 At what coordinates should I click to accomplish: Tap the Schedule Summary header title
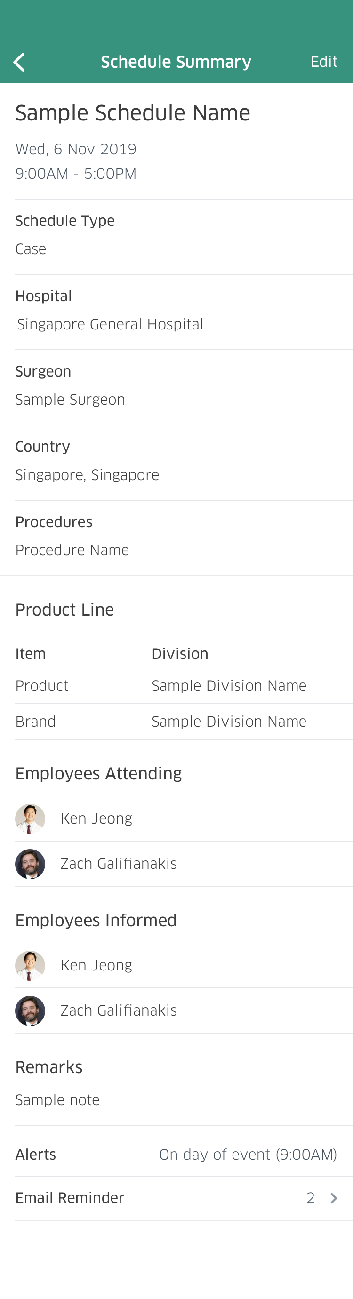(176, 62)
